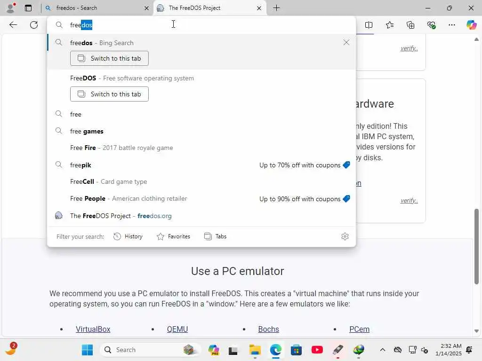
Task: Filter suggestions by Tabs
Action: pos(215,236)
